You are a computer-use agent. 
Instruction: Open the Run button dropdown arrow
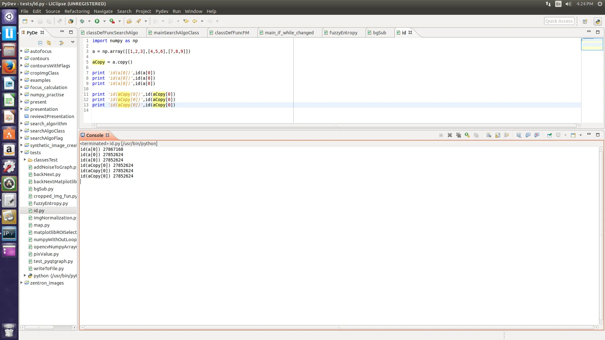point(104,21)
